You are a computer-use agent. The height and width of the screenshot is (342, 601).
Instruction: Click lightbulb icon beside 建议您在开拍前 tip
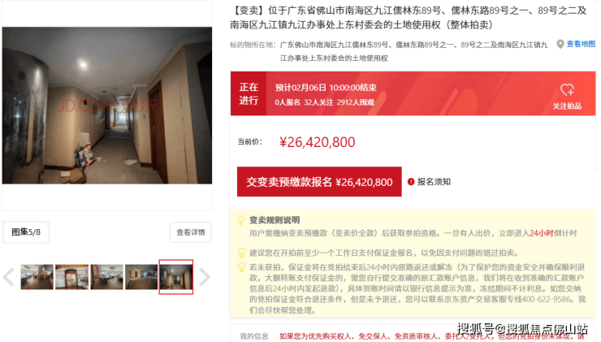[x=241, y=253]
